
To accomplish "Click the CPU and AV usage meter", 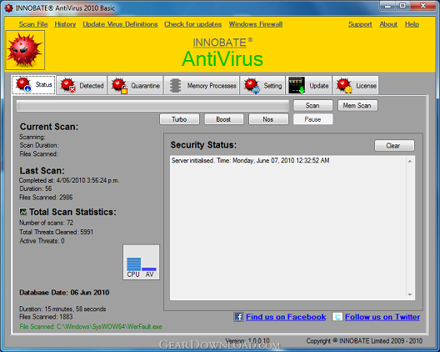I will coord(141,262).
